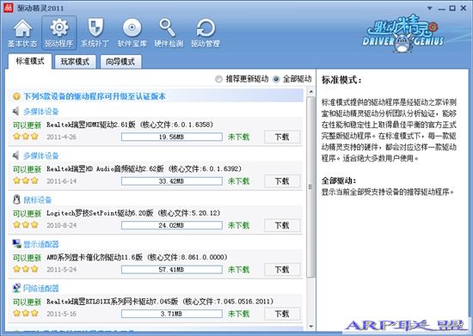
Task: Open the title bar dropdown arrow menu
Action: coord(429,9)
